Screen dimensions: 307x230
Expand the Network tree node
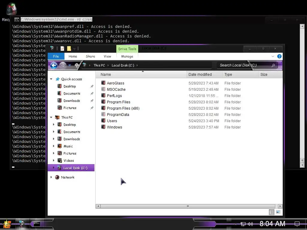[51, 177]
